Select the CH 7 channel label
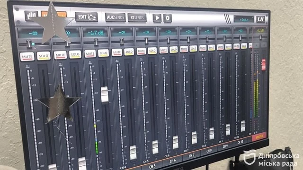The width and height of the screenshot is (303, 170). (191, 155)
